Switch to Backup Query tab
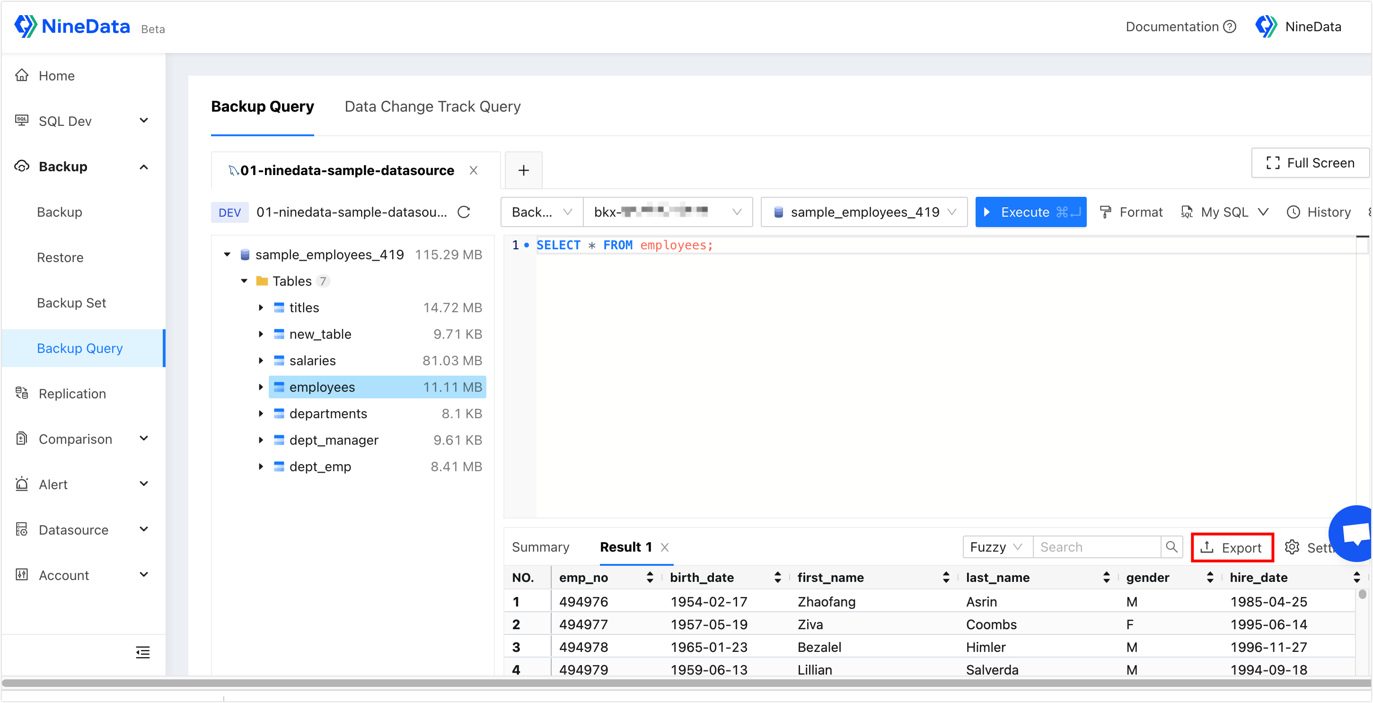Screen dimensions: 1373x703 (x=262, y=106)
